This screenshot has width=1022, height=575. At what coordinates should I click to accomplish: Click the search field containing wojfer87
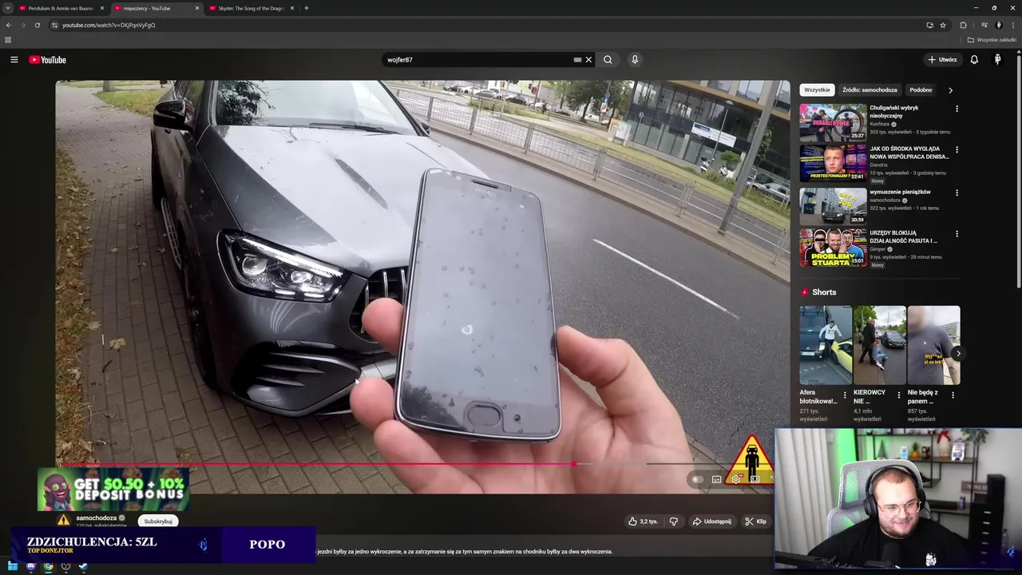click(477, 60)
